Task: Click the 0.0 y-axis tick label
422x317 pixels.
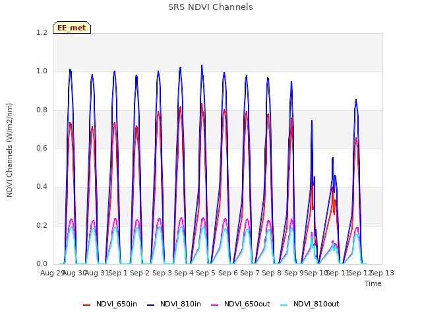Action: point(42,264)
